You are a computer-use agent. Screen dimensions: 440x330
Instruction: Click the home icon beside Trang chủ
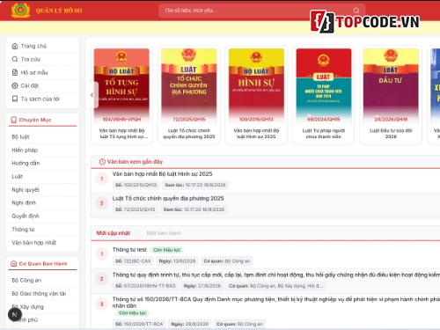15,46
